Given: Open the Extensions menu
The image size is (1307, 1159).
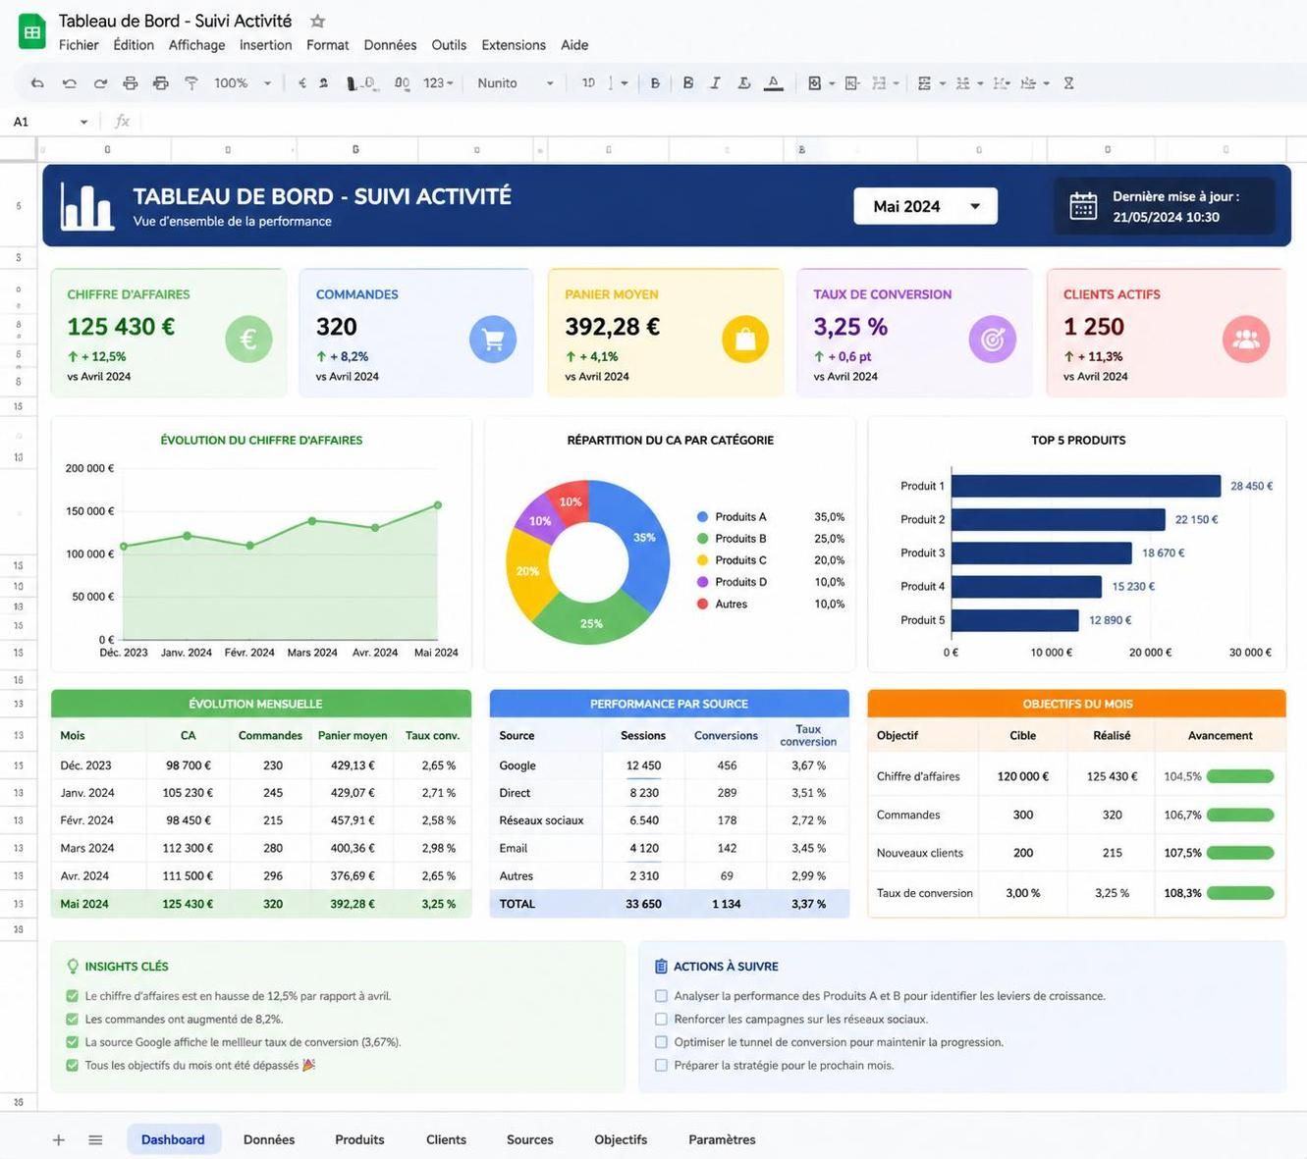Looking at the screenshot, I should pyautogui.click(x=514, y=45).
